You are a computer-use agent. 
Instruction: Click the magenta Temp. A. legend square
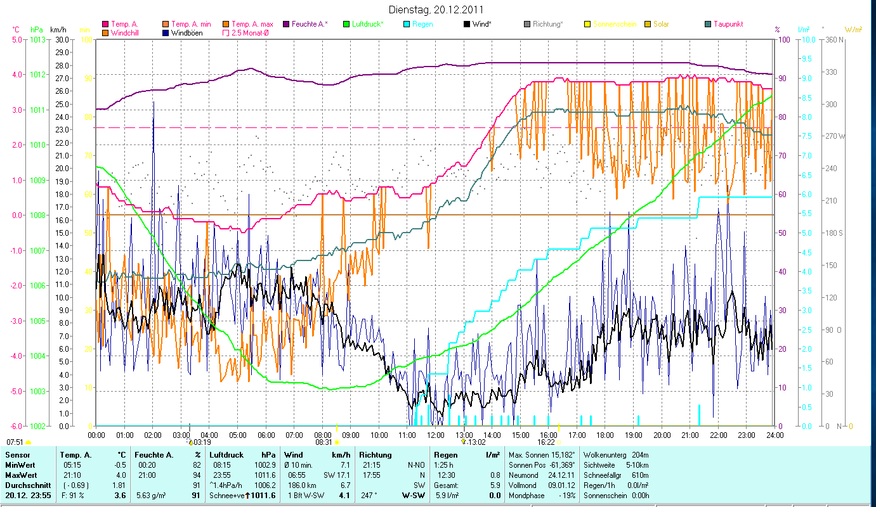105,24
